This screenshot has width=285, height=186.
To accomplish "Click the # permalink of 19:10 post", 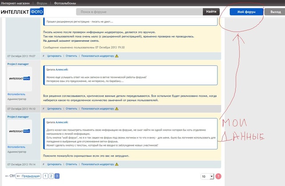I will tap(44, 109).
